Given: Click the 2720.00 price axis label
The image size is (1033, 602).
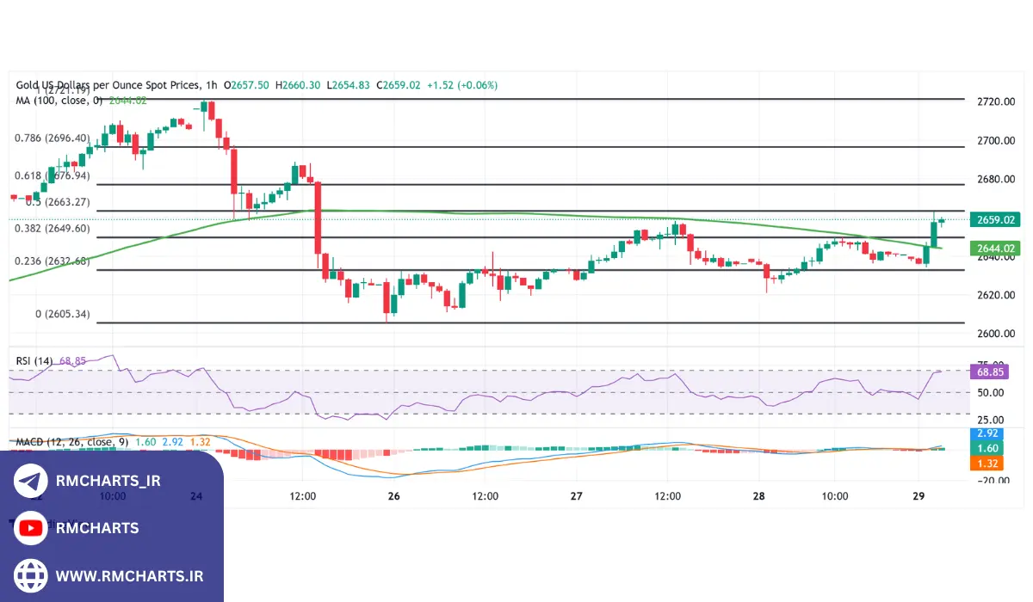Looking at the screenshot, I should (996, 101).
